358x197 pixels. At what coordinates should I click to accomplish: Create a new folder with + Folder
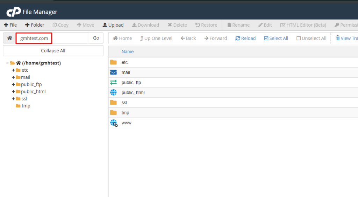pyautogui.click(x=35, y=25)
